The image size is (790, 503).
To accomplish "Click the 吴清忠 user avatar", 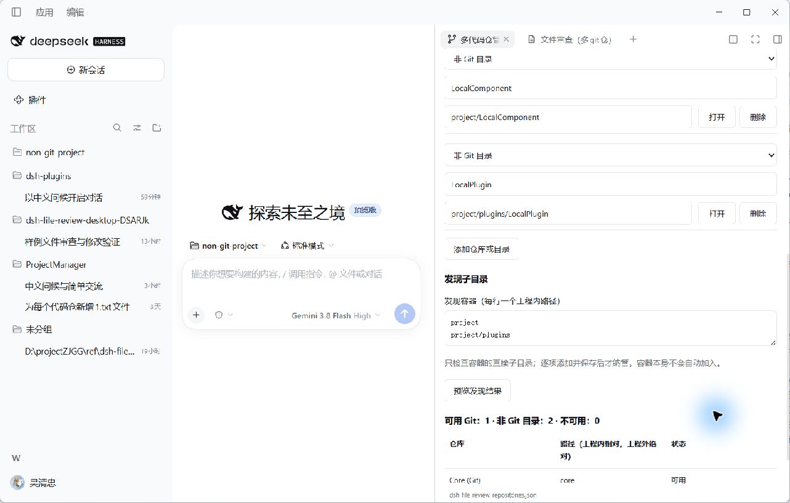I will pyautogui.click(x=18, y=483).
